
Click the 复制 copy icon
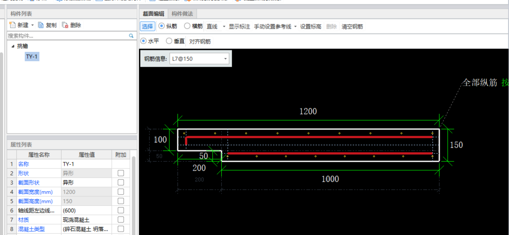pyautogui.click(x=41, y=25)
